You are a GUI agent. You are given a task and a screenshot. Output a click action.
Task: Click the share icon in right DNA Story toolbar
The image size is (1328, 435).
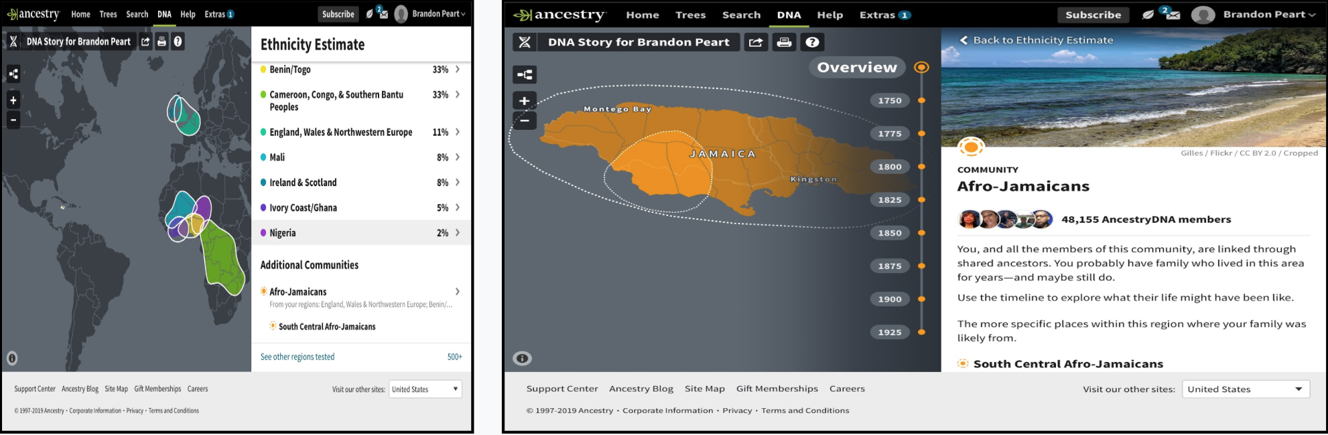pyautogui.click(x=755, y=42)
